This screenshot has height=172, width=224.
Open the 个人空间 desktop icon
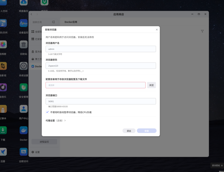click(x=3, y=2)
